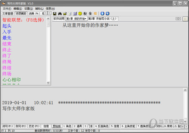Image resolution: width=189 pixels, height=133 pixels.
Task: Select the 3.门派 bottom tab
Action: tap(88, 126)
